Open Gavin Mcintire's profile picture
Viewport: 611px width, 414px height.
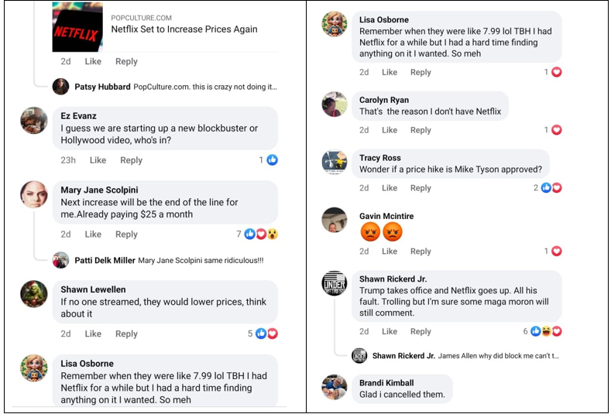click(x=335, y=220)
